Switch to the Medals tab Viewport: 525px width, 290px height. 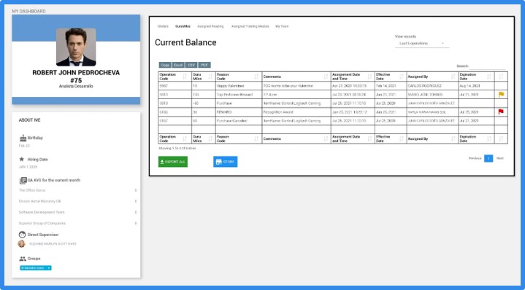tap(163, 26)
